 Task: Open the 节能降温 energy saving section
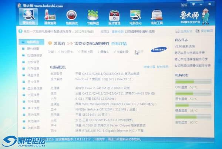pyautogui.click(x=93, y=17)
